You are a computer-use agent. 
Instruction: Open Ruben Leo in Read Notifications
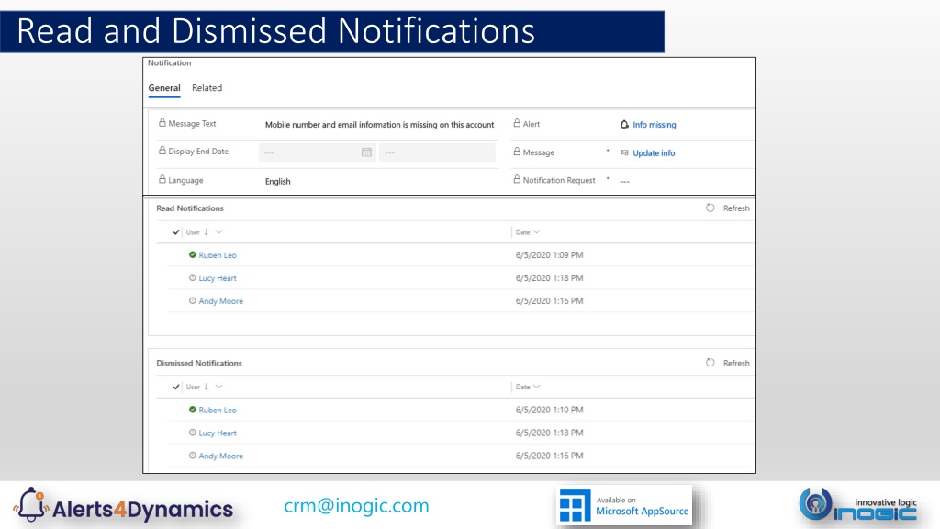pyautogui.click(x=218, y=255)
